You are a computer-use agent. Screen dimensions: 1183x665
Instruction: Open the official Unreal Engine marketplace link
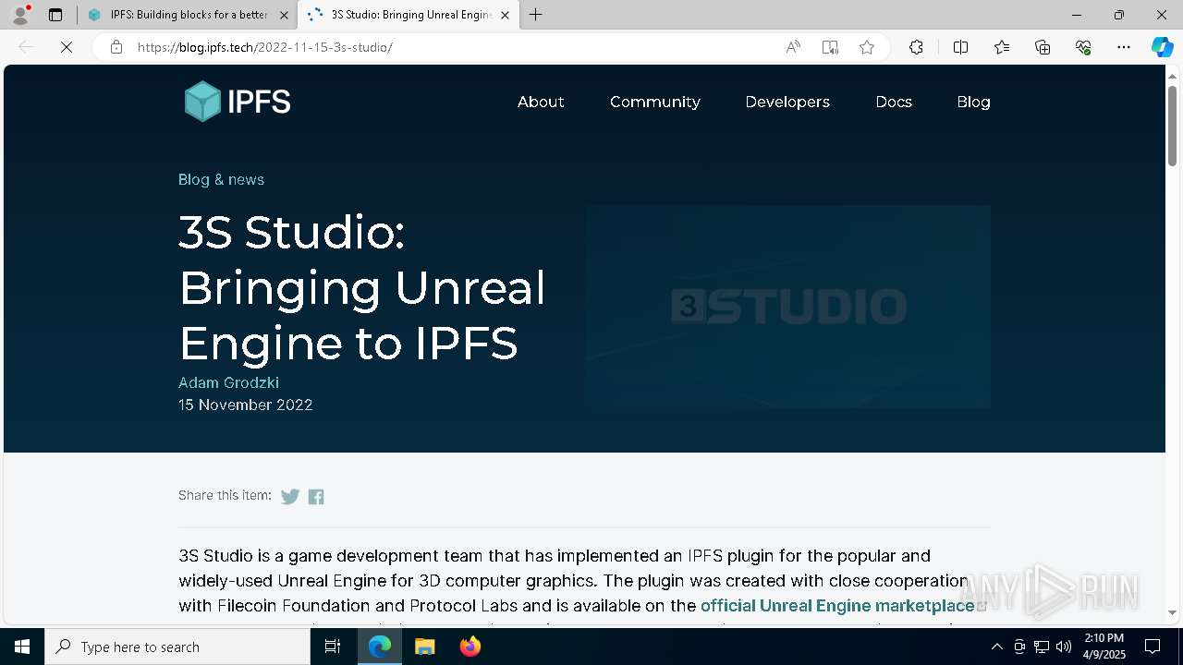tap(837, 606)
